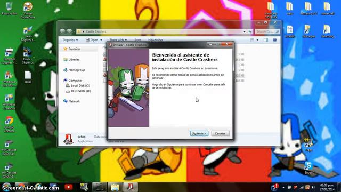Select the serial file on the desktop
This screenshot has width=341, height=192.
(x=28, y=77)
